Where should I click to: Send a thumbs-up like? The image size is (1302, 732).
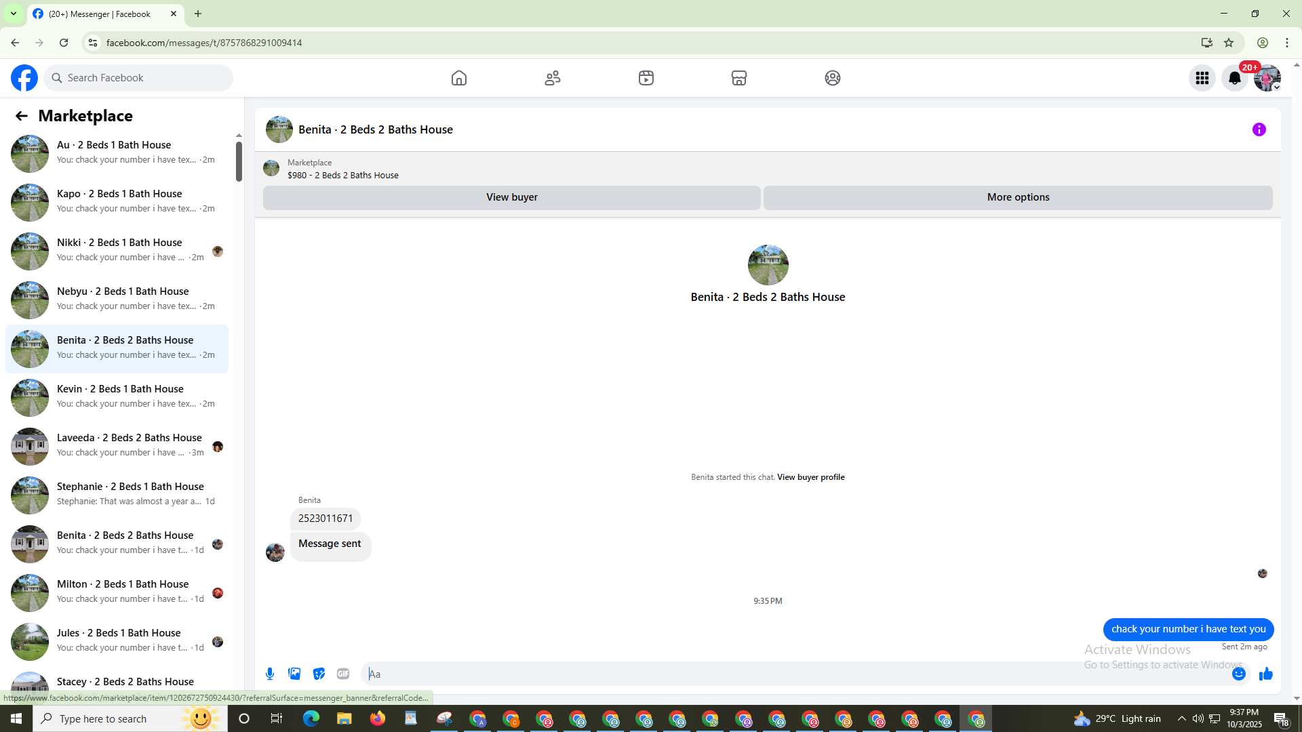(1266, 674)
